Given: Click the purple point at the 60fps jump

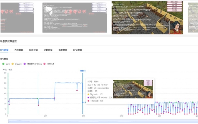Looking at the screenshot, I should point(55,98).
